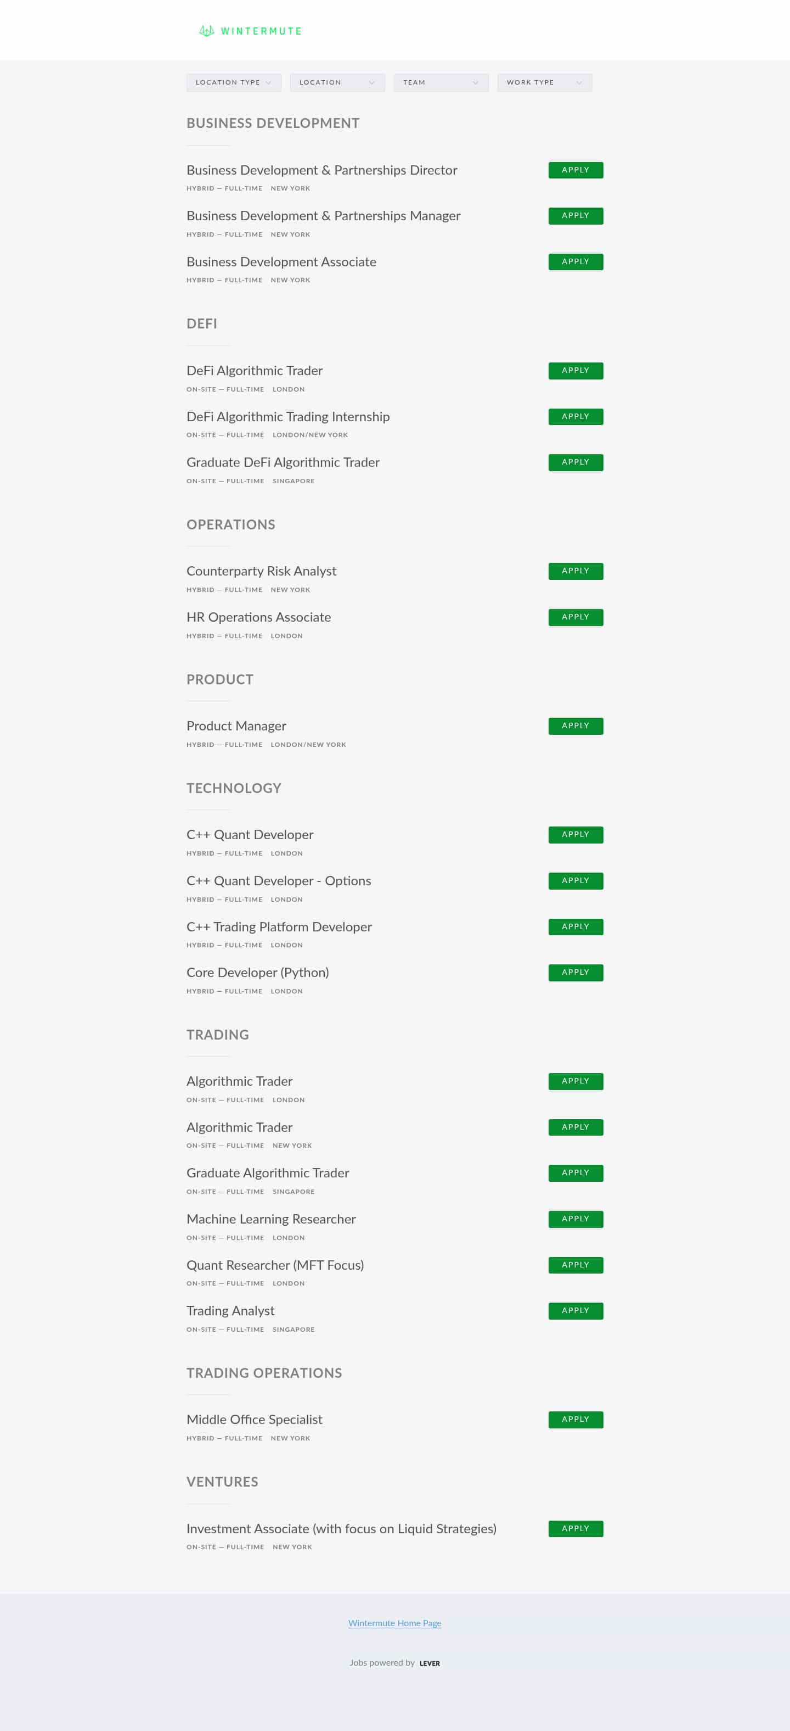
Task: Open the Counterparty Risk Analyst listing
Action: coord(261,571)
